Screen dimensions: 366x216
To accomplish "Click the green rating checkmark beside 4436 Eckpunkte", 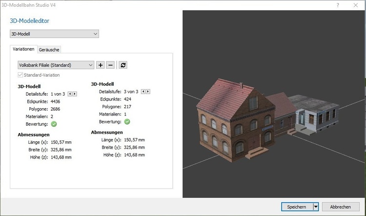I will coord(54,124).
